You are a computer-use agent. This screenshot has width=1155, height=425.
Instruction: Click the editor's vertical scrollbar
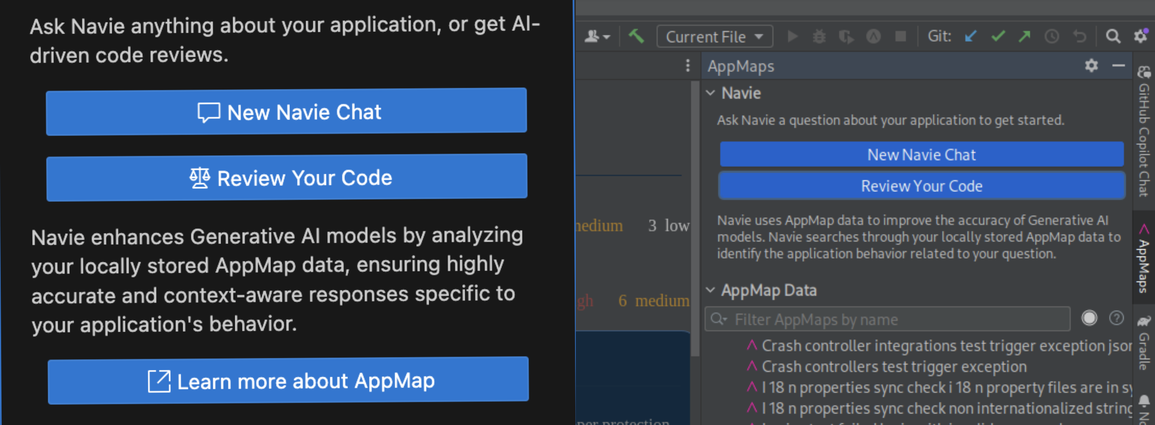695,219
